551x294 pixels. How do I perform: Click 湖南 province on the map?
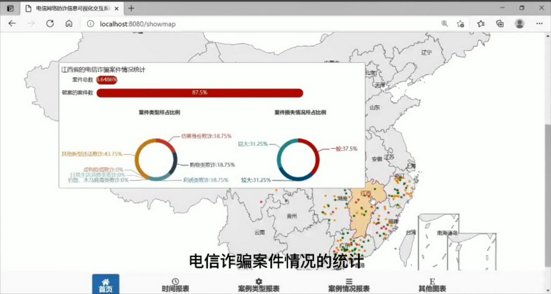tap(342, 199)
